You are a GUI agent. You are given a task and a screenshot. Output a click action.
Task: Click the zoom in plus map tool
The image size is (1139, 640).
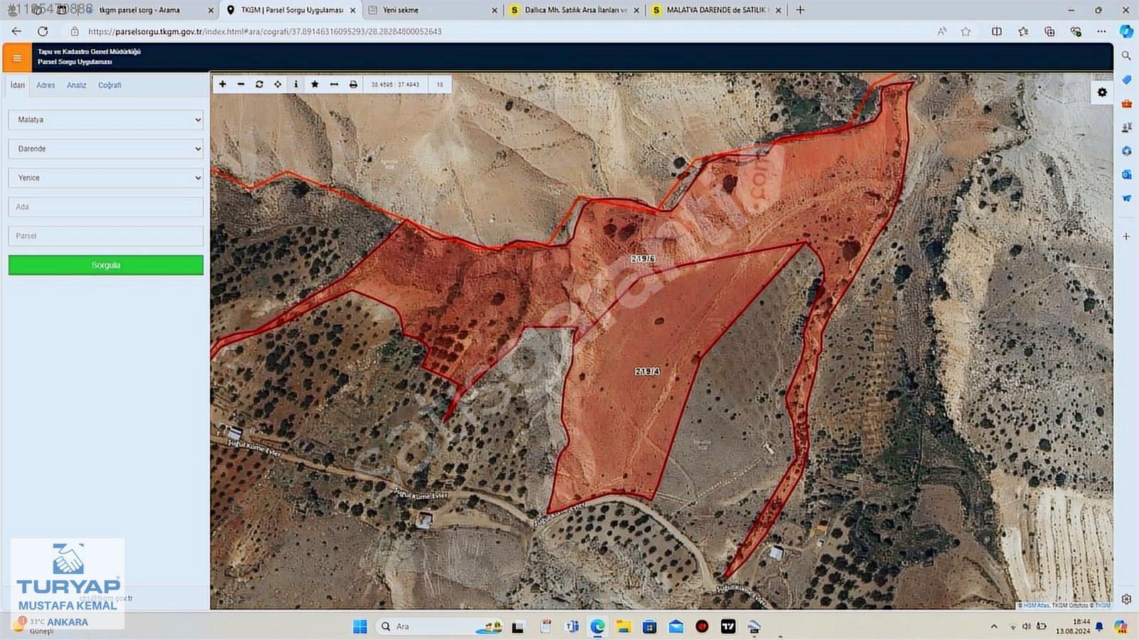click(x=222, y=84)
